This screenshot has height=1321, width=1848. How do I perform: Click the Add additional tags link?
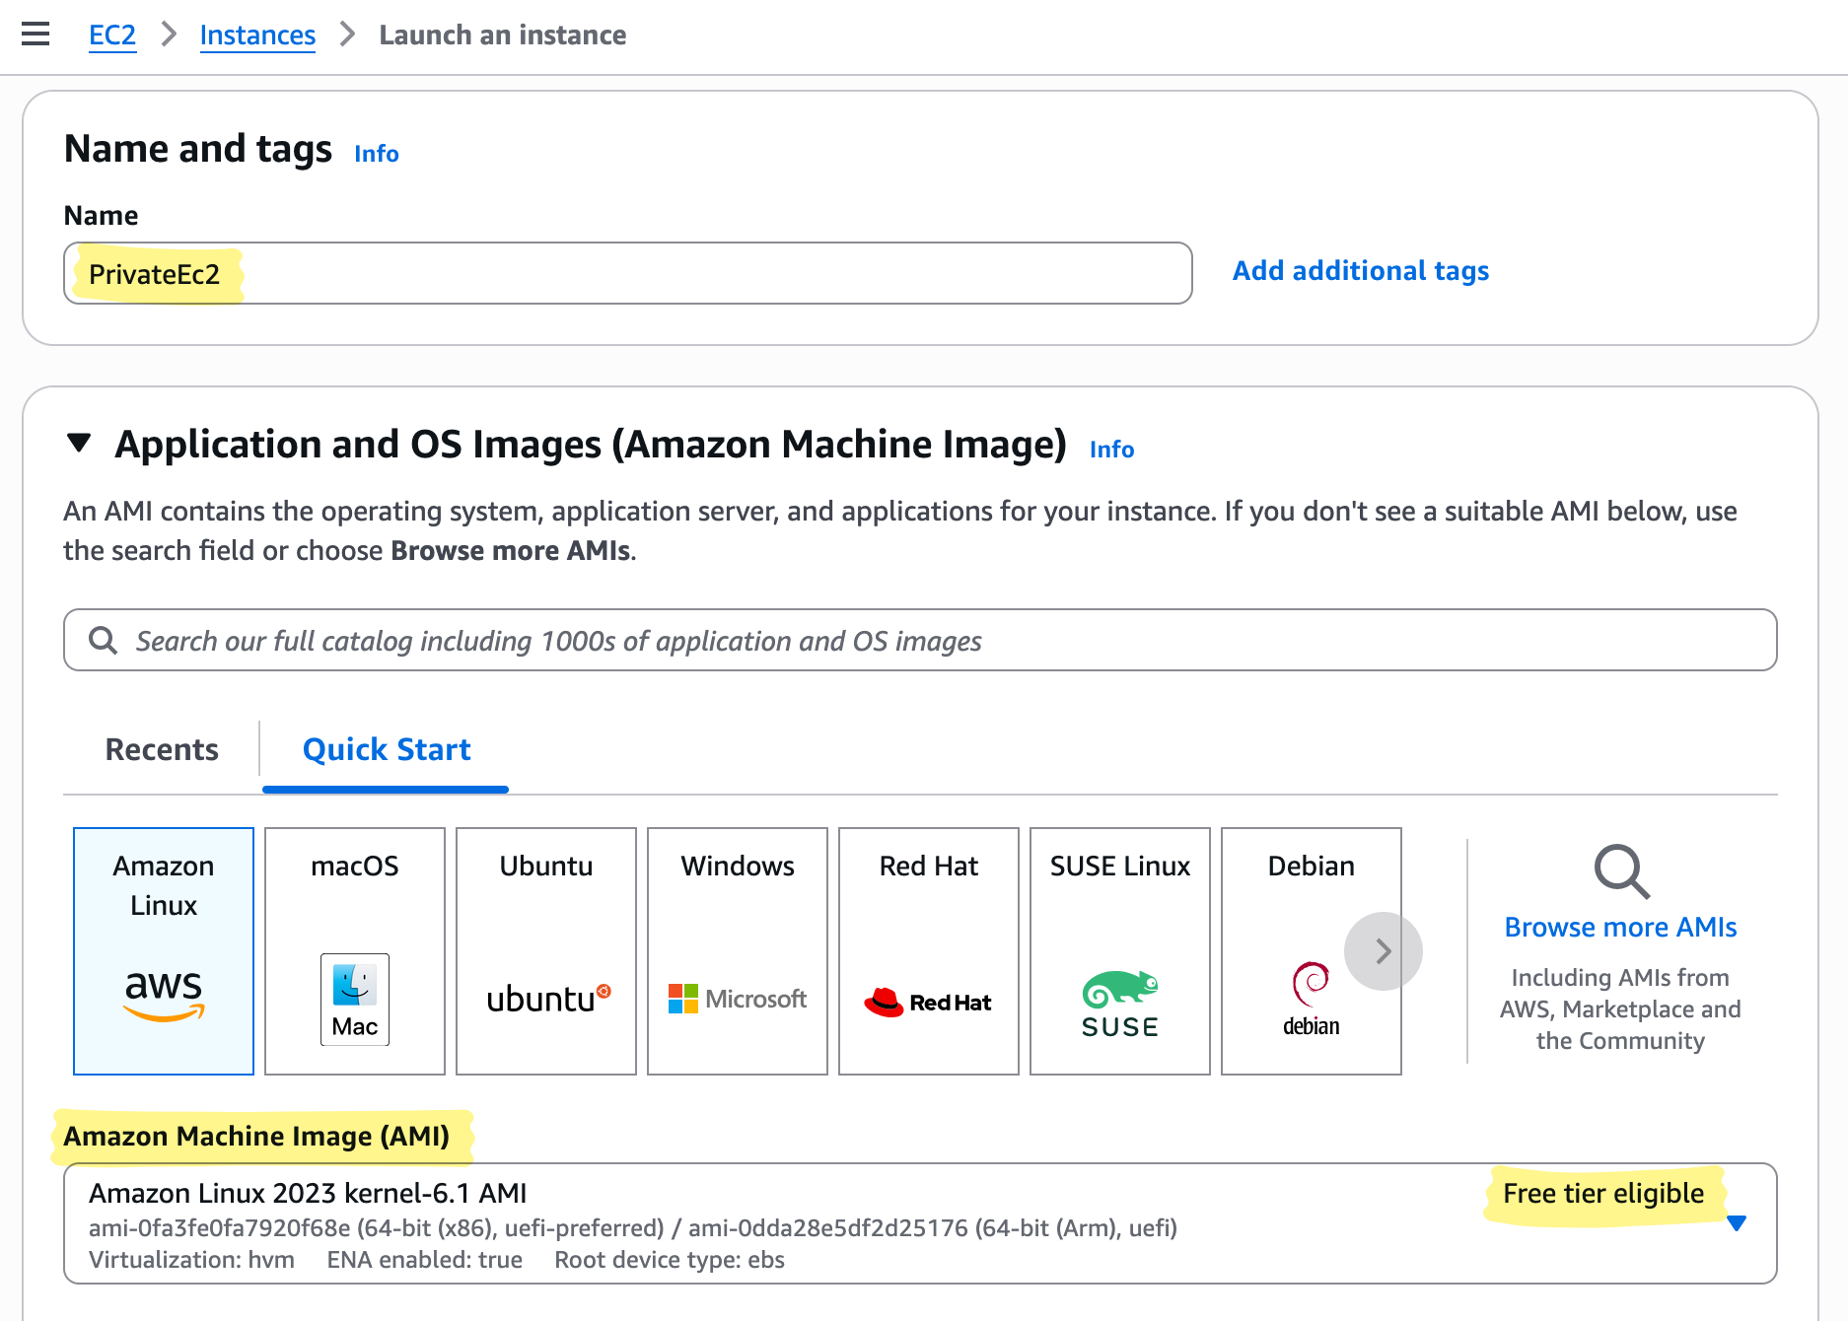pyautogui.click(x=1360, y=271)
